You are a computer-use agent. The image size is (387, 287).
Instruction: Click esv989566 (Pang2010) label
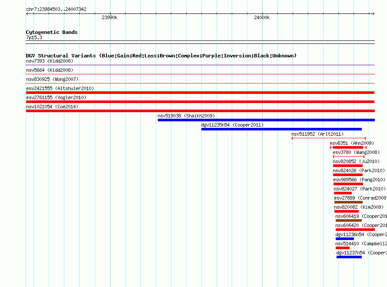359,180
